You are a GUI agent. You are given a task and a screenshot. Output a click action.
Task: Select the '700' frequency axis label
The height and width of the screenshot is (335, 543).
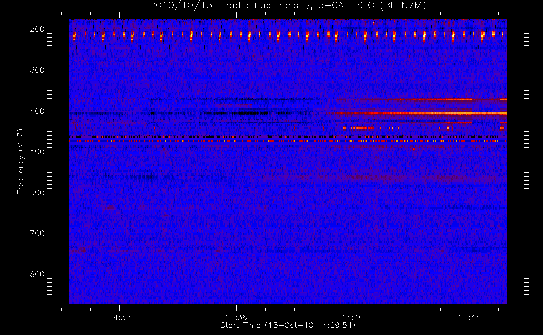[x=37, y=233]
